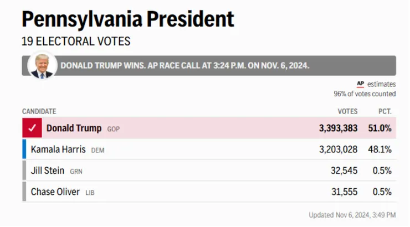Screen dimensions: 410x227
Task: Click the Pennsylvania President heading
Action: tap(127, 19)
